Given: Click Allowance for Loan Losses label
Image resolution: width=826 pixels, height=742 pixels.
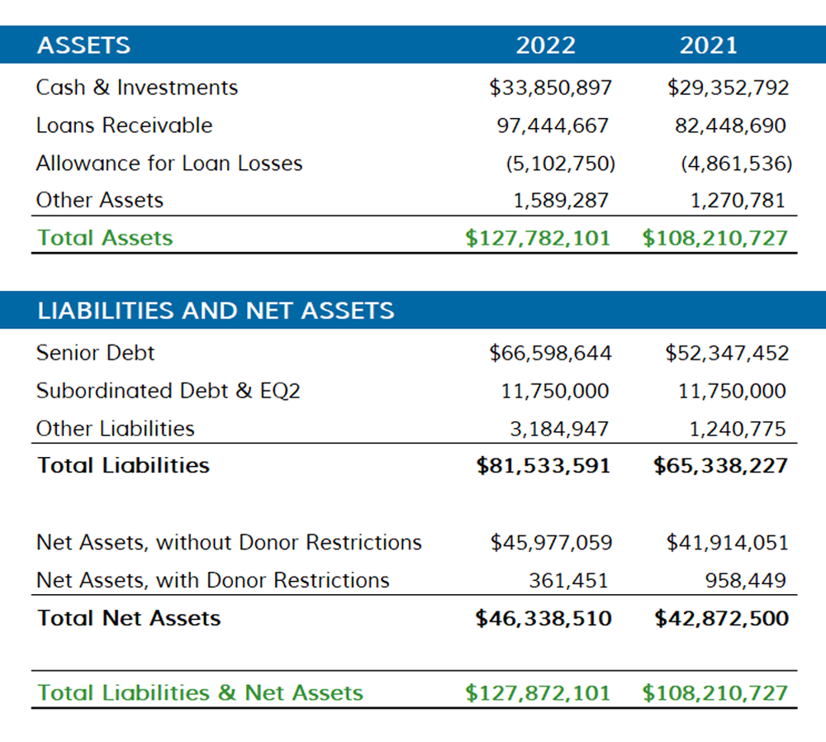Looking at the screenshot, I should 169,164.
